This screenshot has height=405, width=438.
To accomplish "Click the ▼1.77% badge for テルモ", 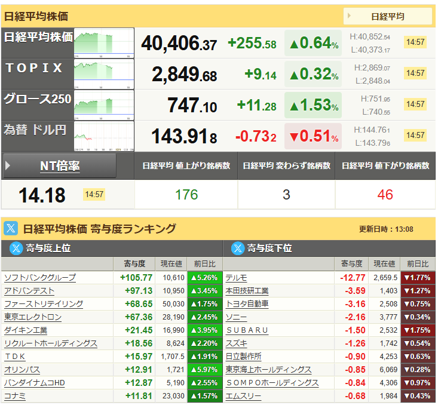I will [x=418, y=278].
